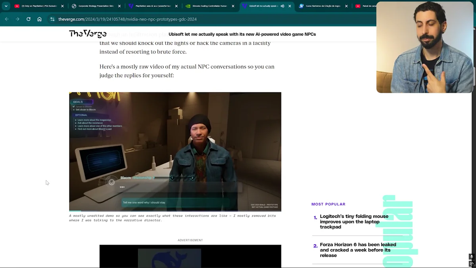Switch to Corporate Strategy Presentation tab
The width and height of the screenshot is (476, 268).
96,6
